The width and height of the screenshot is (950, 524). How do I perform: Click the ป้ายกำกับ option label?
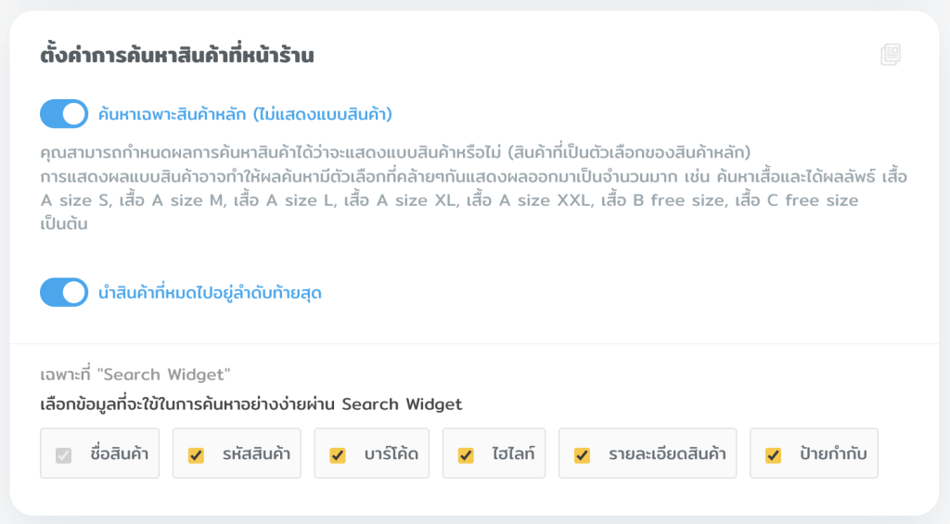(x=827, y=454)
